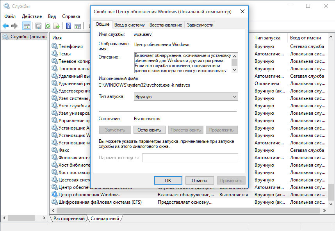Open the blue question mark Help icon
This screenshot has width=335, height=231.
click(x=68, y=26)
